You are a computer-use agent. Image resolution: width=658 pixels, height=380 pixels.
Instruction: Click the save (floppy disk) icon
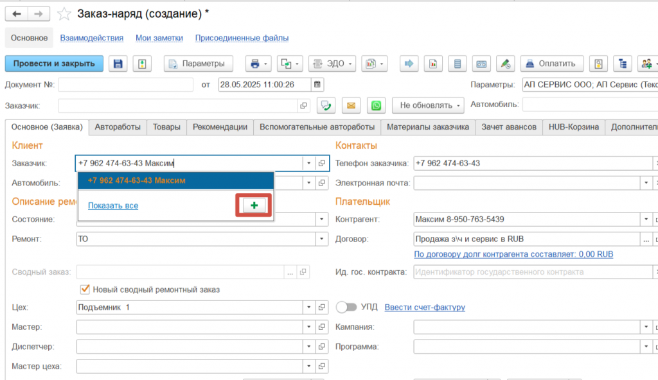coord(118,64)
